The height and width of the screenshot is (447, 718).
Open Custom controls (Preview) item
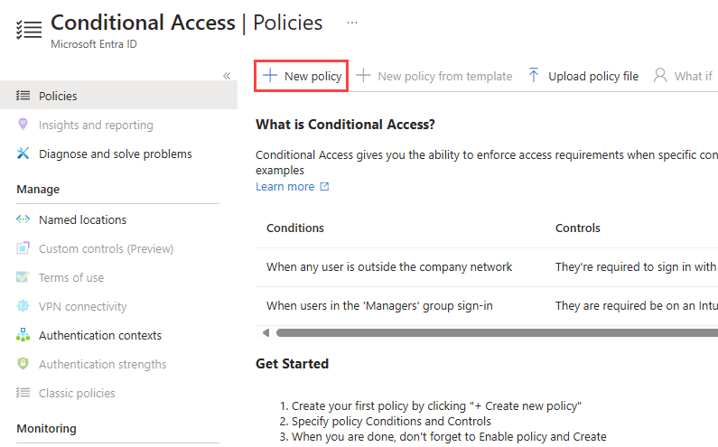(106, 248)
